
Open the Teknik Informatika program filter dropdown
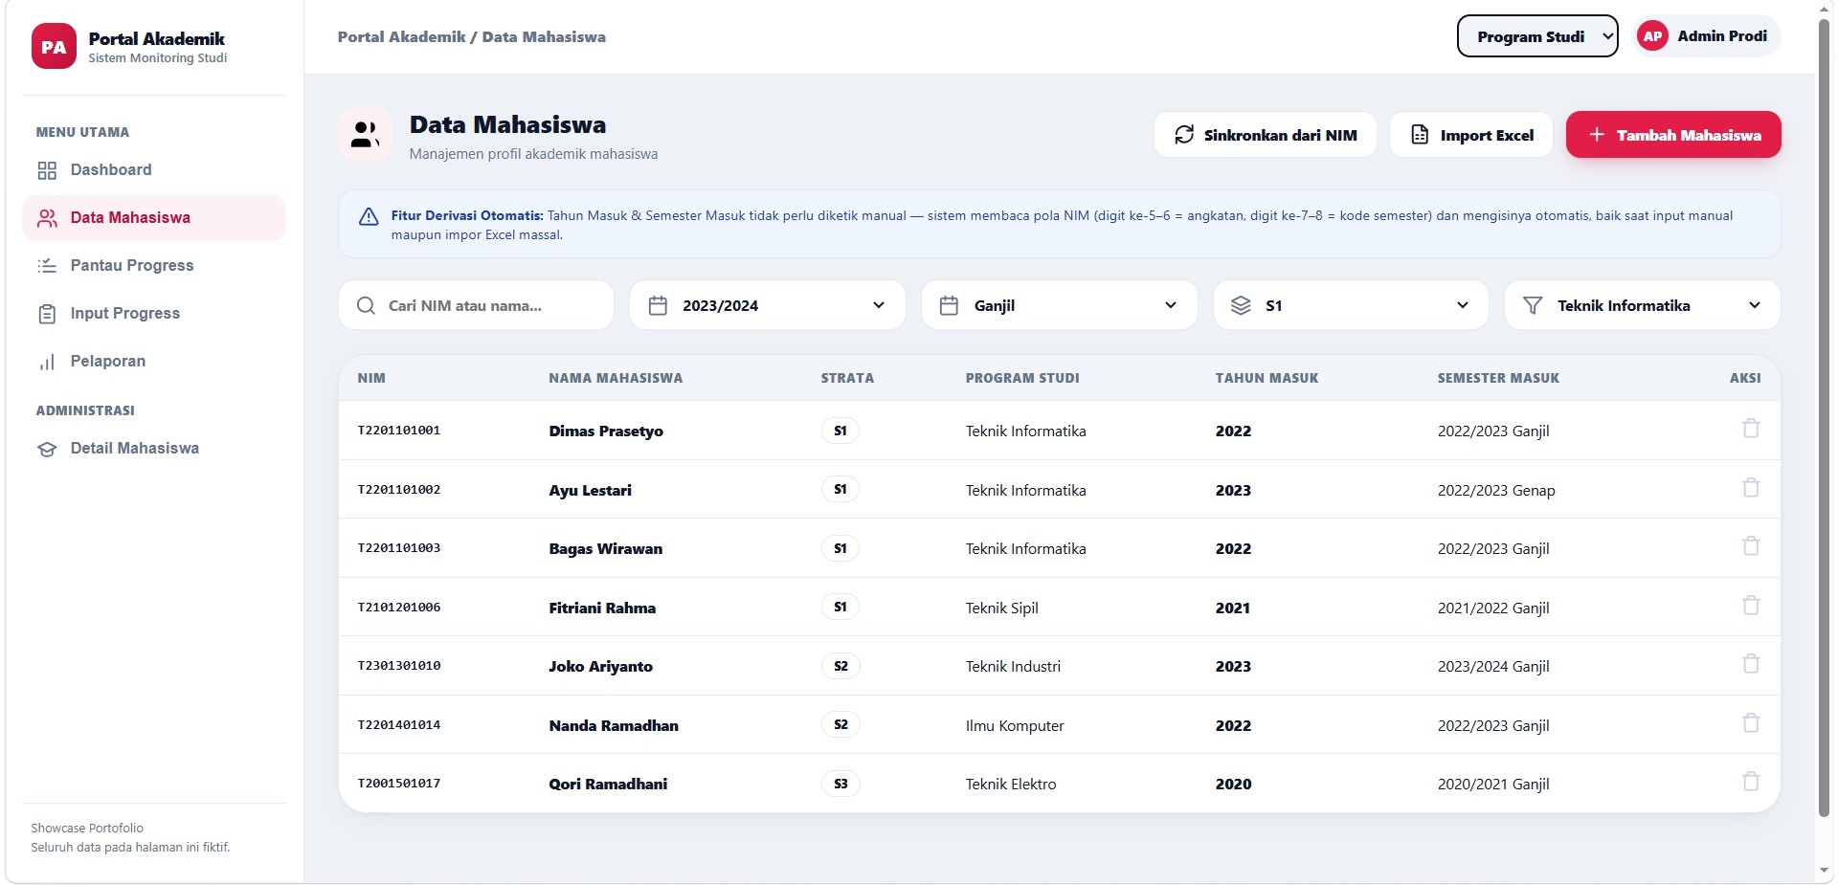click(1643, 306)
